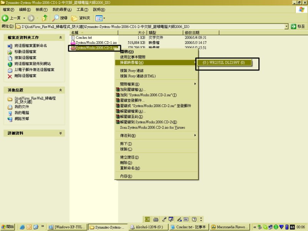Click the Back arrow toolbar icon
The height and width of the screenshot is (231, 308).
5,18
